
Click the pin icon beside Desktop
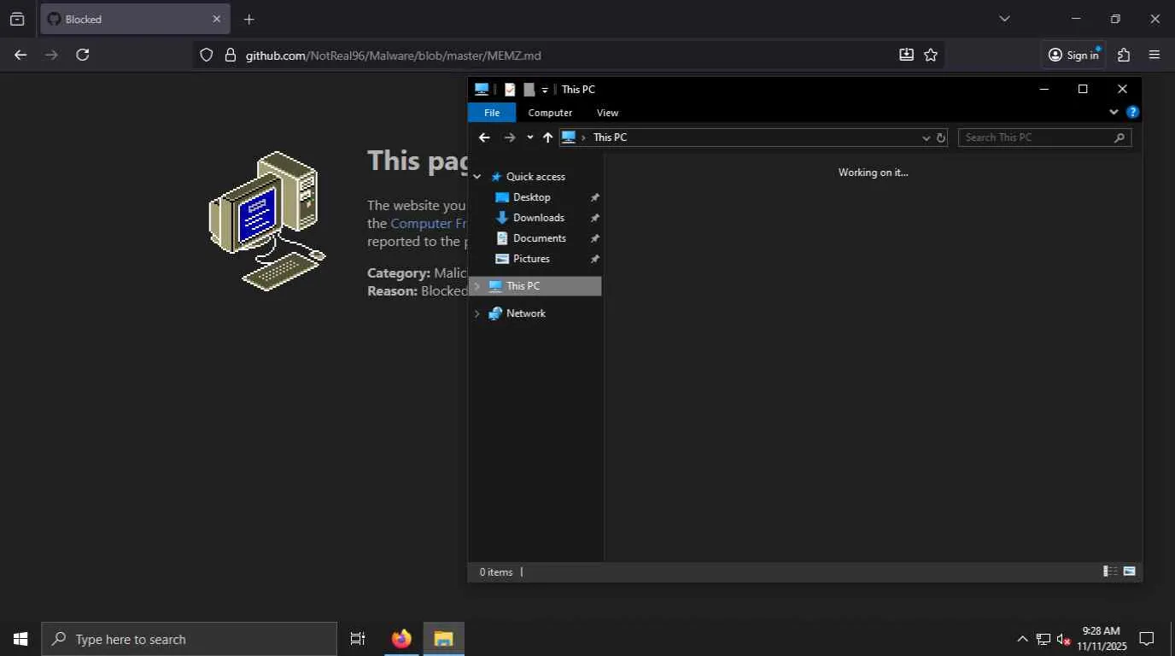(595, 197)
